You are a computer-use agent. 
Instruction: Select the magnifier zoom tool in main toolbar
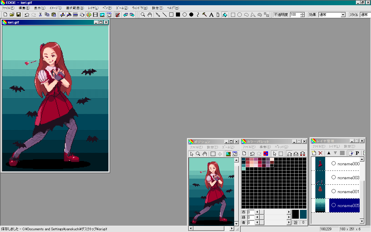coord(143,15)
